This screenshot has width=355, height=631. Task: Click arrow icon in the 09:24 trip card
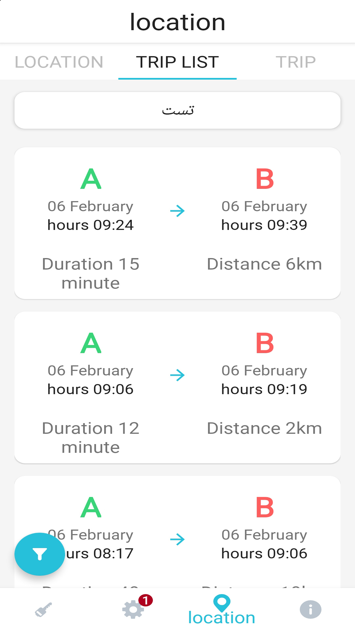[x=177, y=211]
